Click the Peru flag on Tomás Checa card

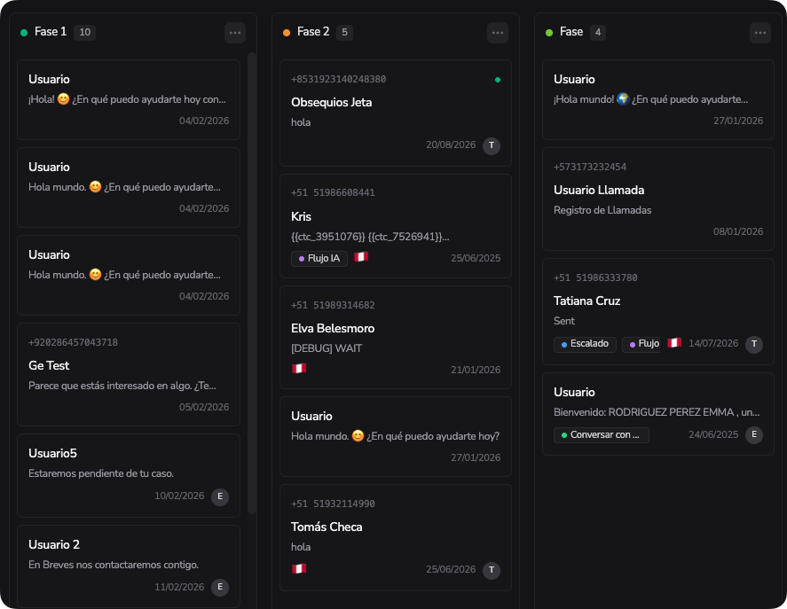pyautogui.click(x=299, y=568)
